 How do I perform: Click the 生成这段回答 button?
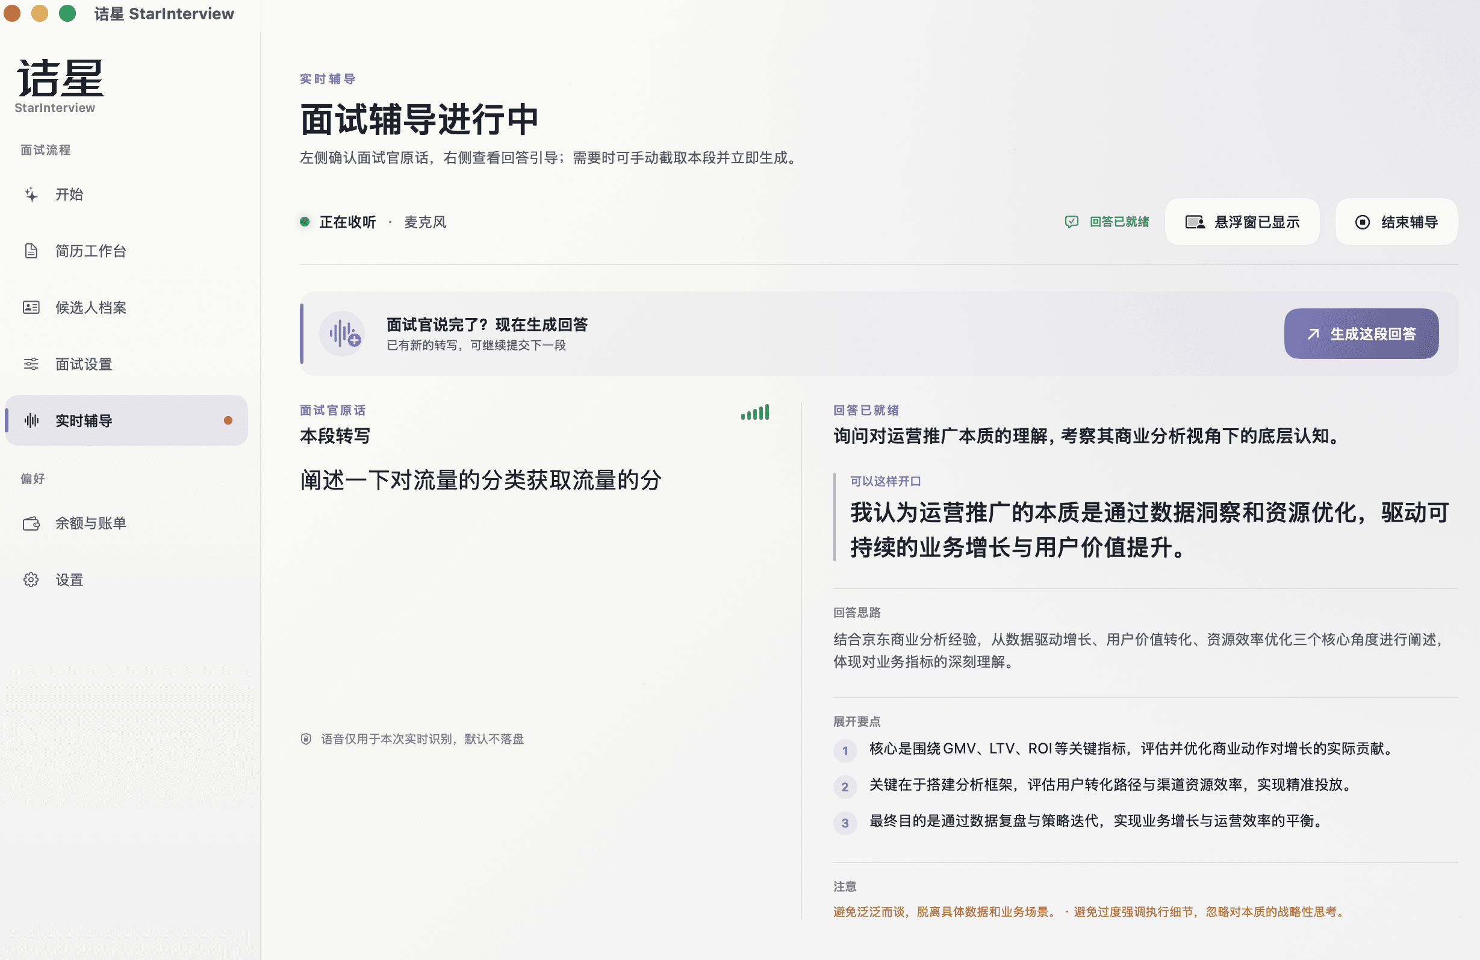tap(1361, 334)
